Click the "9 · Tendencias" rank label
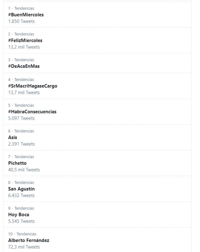200x252 pixels. click(x=21, y=208)
